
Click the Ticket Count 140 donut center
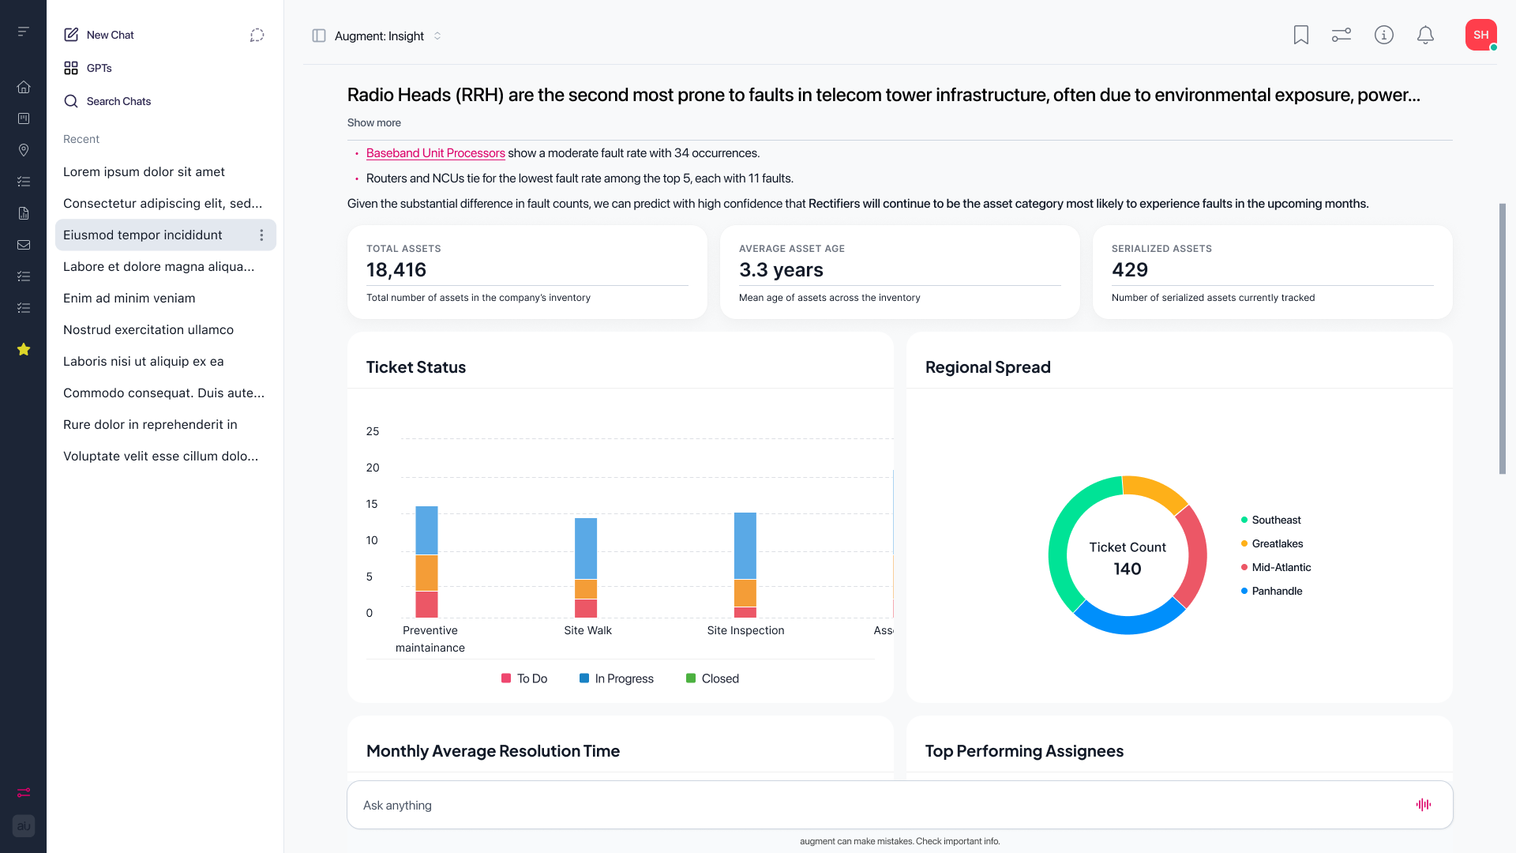click(1128, 558)
